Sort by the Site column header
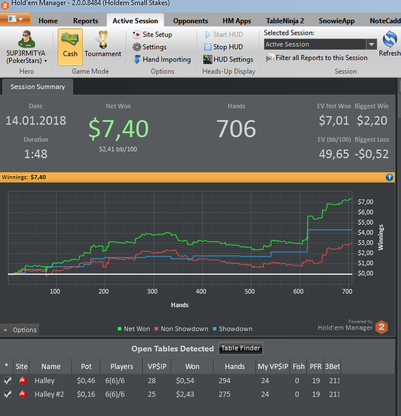Viewport: 401px width, 416px height. point(21,367)
